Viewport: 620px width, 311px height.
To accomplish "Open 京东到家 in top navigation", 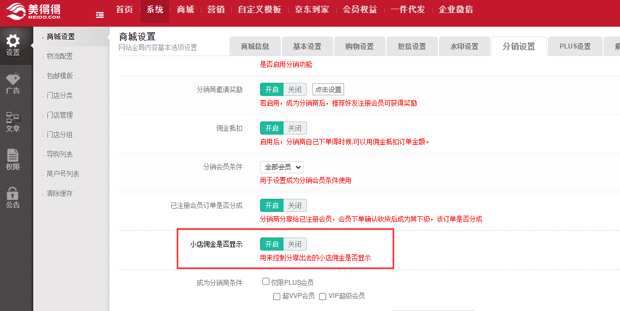I will coord(311,9).
